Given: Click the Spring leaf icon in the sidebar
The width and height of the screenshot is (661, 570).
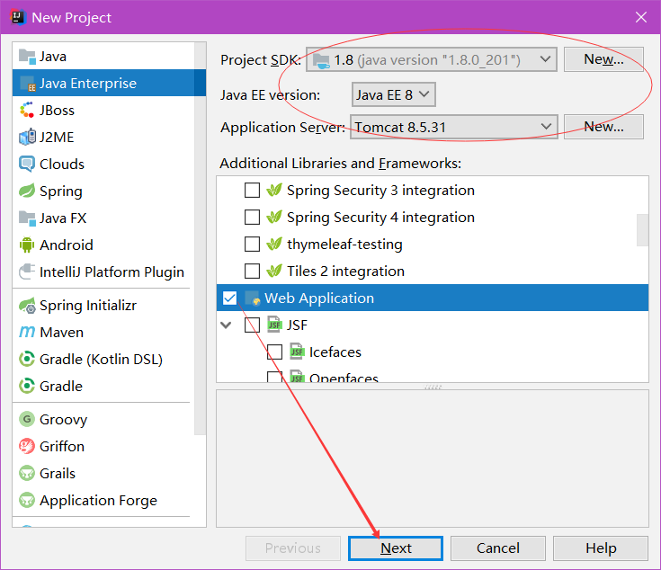Looking at the screenshot, I should pyautogui.click(x=27, y=191).
